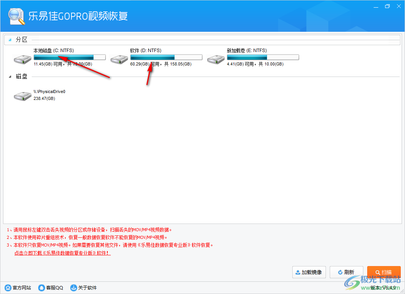Open the 官方网站 link
This screenshot has height=294, width=405.
pos(22,287)
